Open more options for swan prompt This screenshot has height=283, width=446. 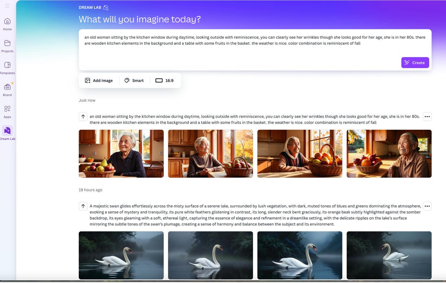tap(427, 206)
